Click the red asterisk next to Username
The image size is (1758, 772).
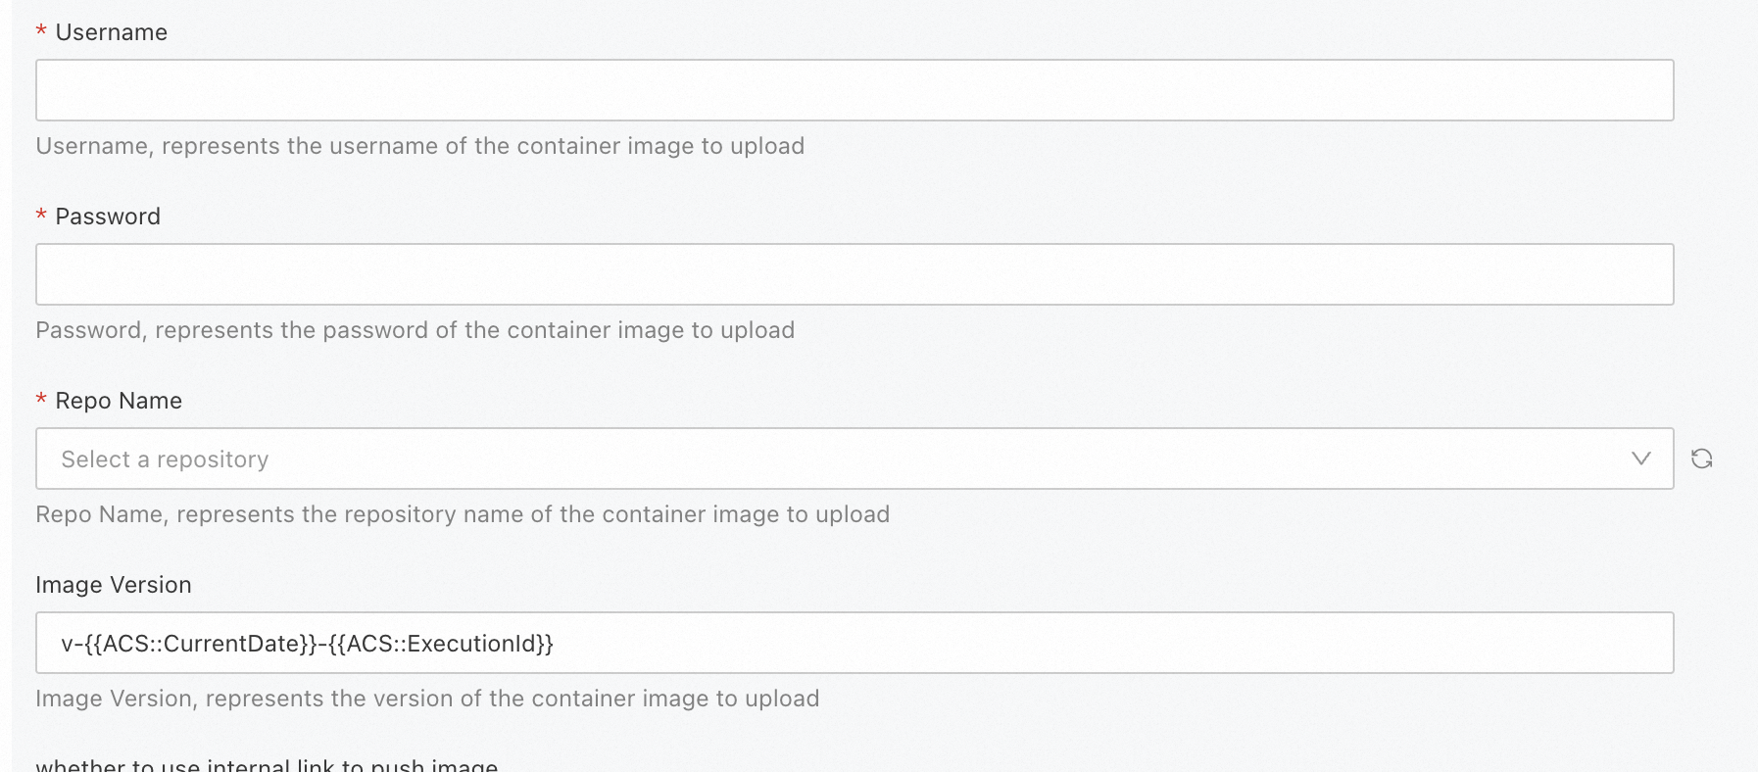click(x=41, y=32)
